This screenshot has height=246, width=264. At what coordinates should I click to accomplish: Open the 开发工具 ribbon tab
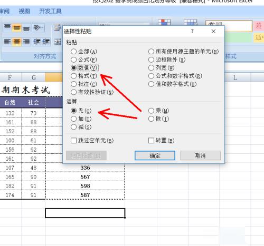click(50, 11)
